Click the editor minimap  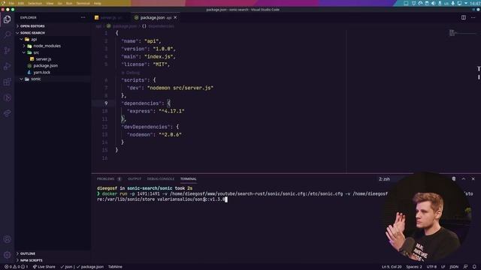click(x=463, y=33)
